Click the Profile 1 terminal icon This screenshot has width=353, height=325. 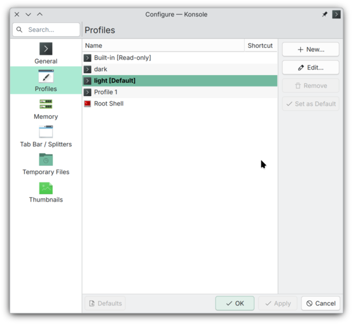pos(87,92)
